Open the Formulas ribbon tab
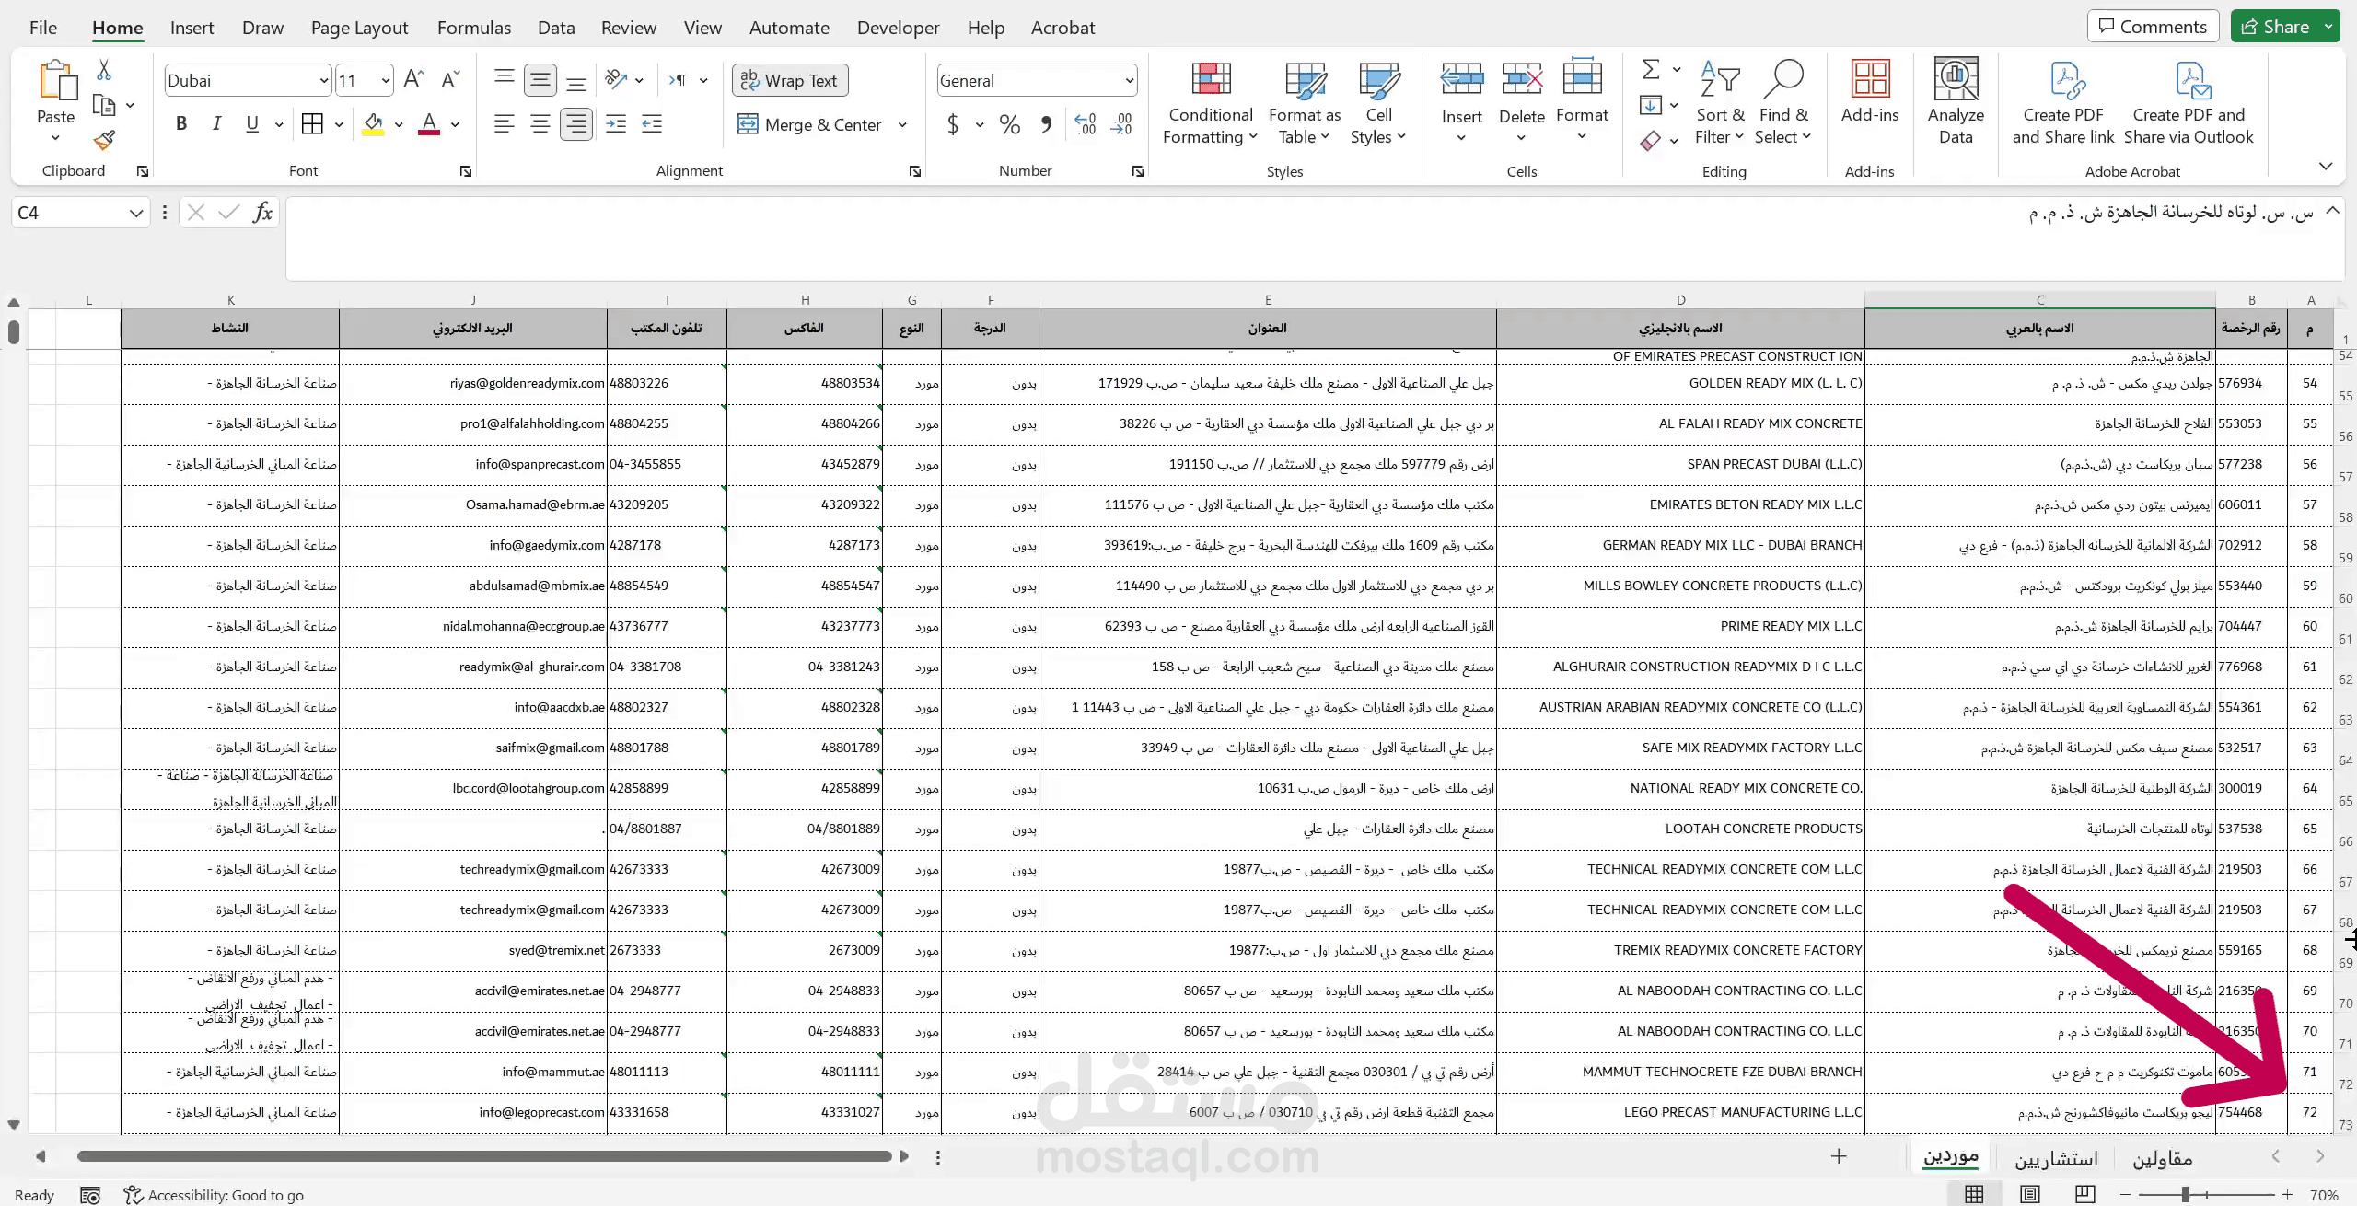This screenshot has width=2357, height=1206. point(473,28)
